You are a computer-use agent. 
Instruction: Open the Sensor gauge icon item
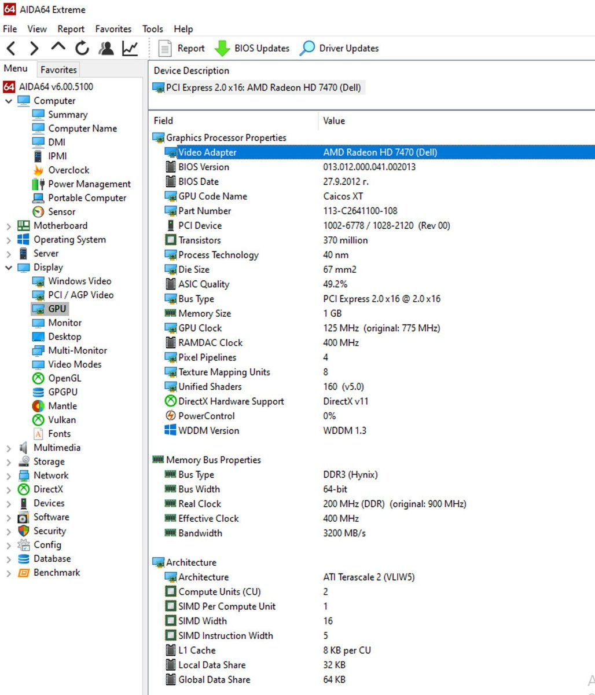pyautogui.click(x=54, y=212)
